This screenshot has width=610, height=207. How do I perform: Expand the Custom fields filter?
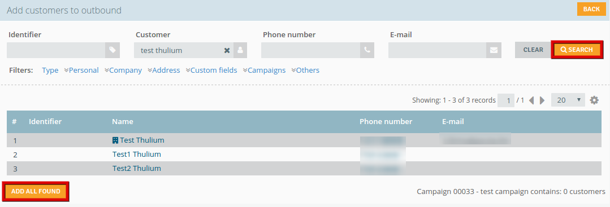[211, 71]
